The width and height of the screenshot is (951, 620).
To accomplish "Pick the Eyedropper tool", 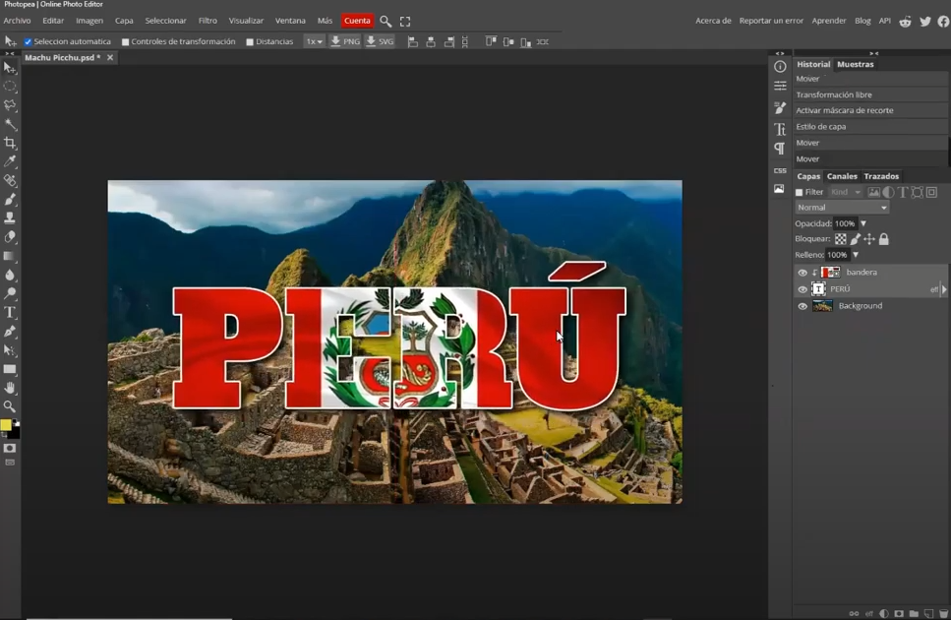I will point(10,161).
